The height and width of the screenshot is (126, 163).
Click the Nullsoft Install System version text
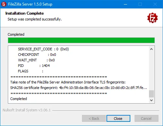[x=27, y=110]
